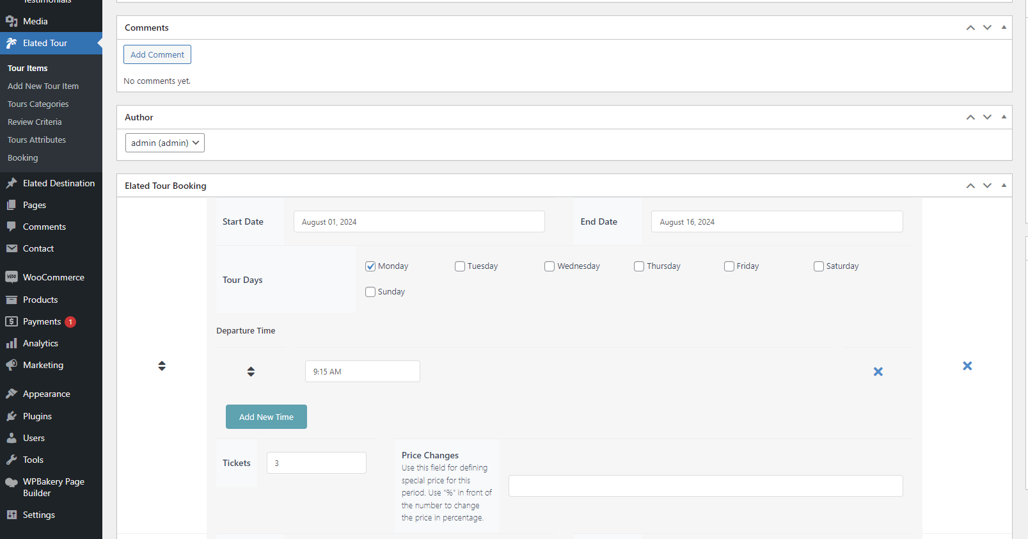Move the Author panel down

tap(987, 117)
